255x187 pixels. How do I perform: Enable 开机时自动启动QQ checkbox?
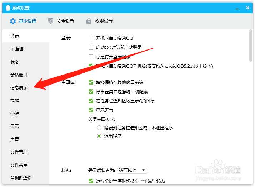[91, 38]
